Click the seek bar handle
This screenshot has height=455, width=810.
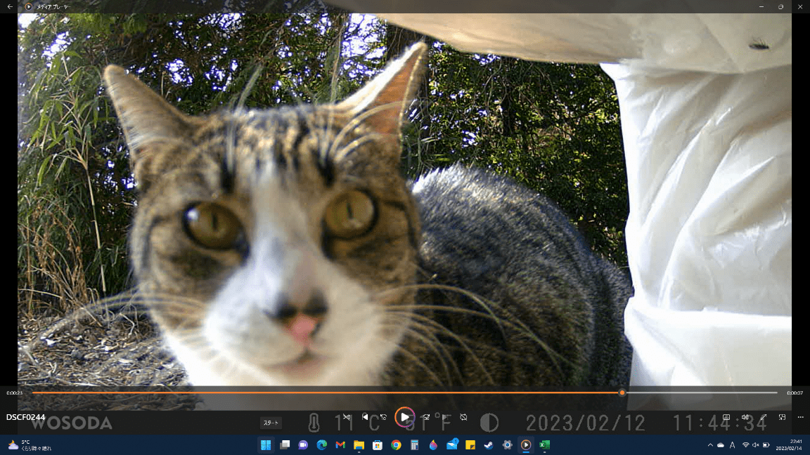(622, 393)
